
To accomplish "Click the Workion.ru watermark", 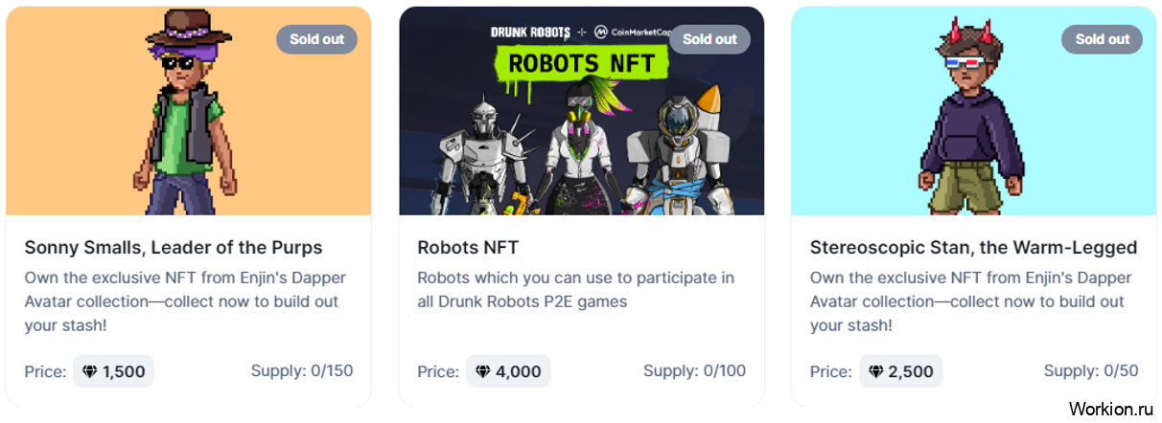I will tap(1107, 409).
